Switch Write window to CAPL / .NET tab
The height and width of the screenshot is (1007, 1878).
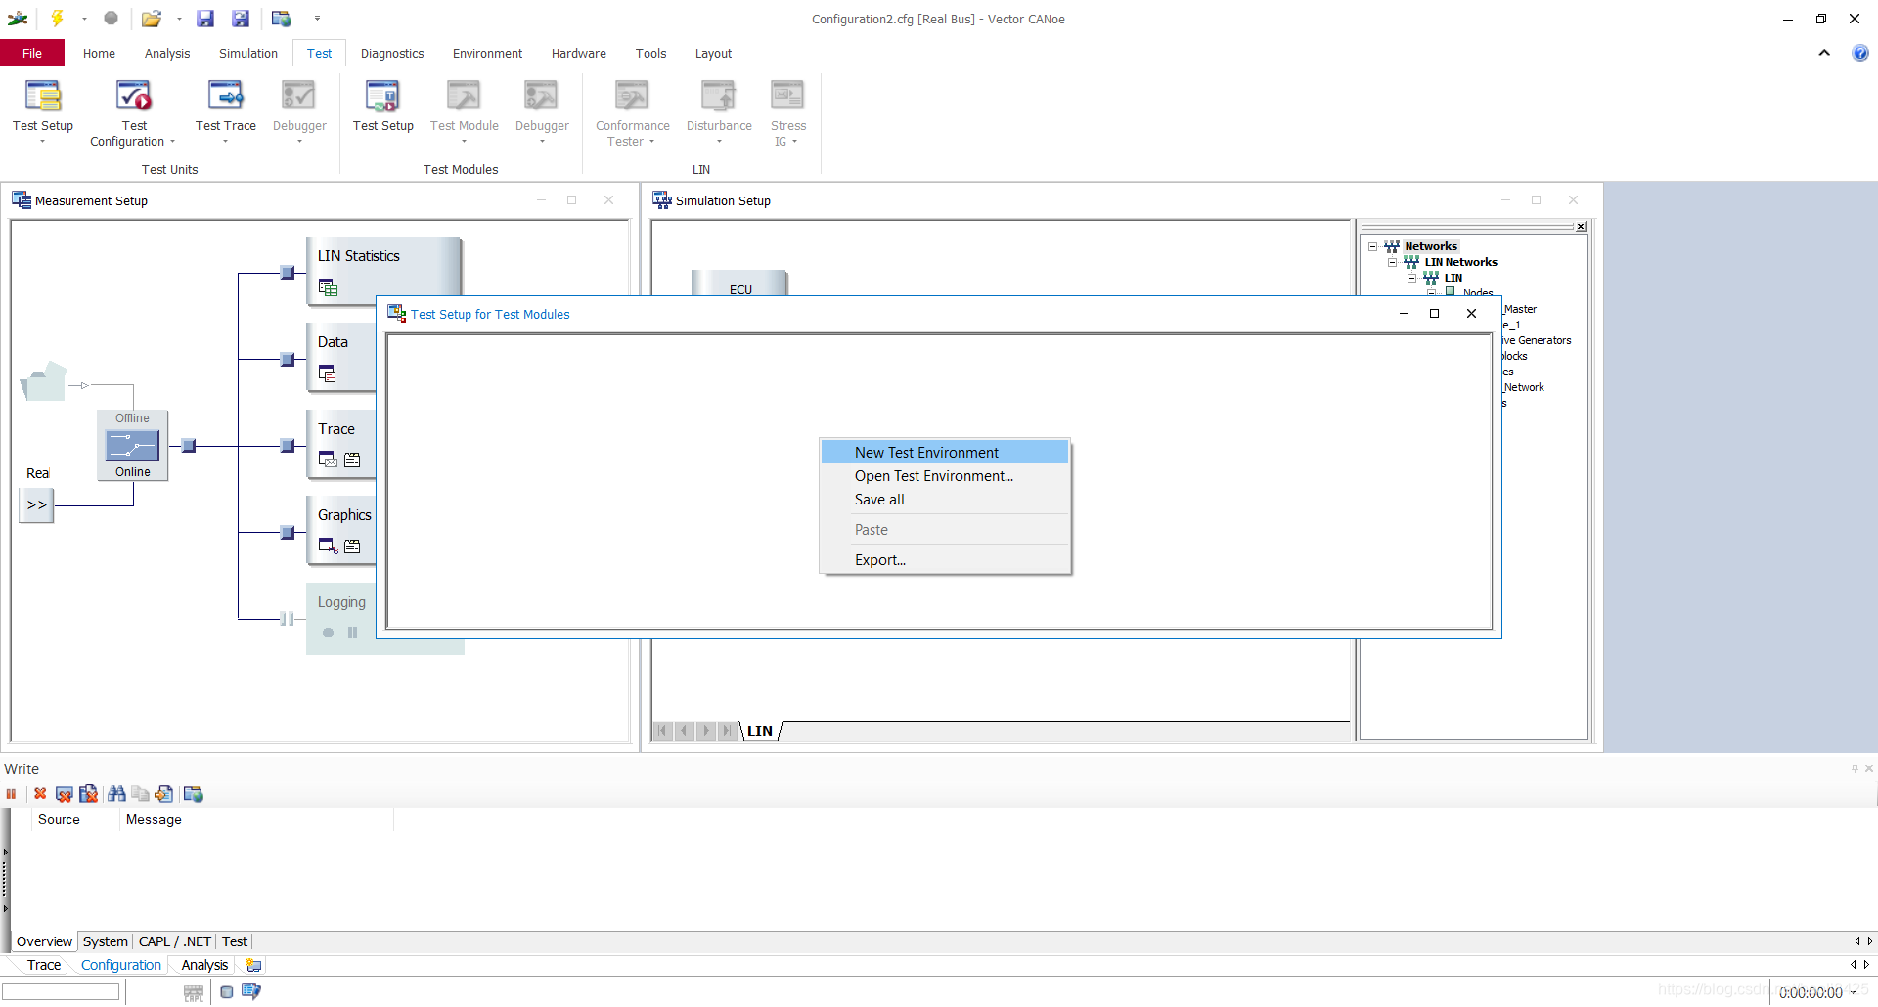click(175, 941)
